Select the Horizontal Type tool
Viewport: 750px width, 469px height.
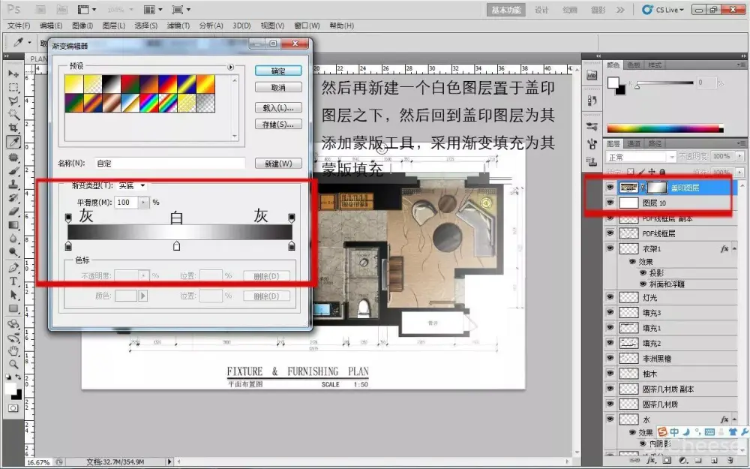click(x=13, y=281)
